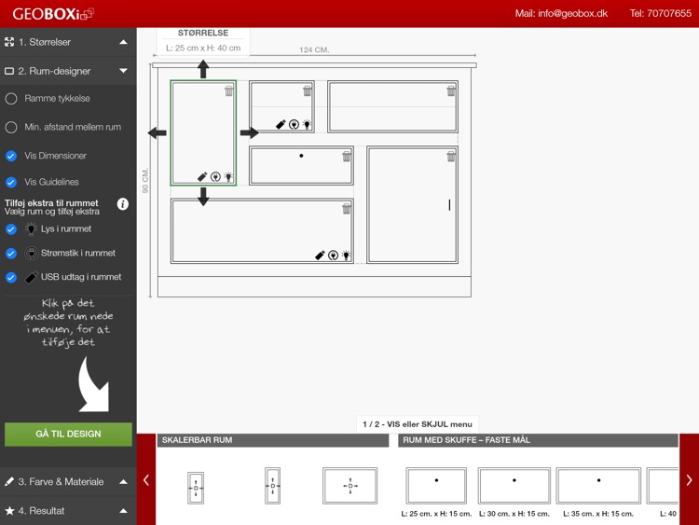Delete the tall right room via trash icon

(451, 157)
